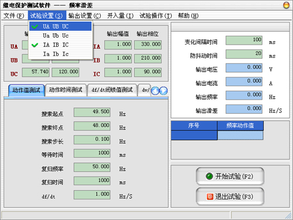Open the 试验操作(T) menu
Viewport: 293px width, 220px height.
point(156,16)
